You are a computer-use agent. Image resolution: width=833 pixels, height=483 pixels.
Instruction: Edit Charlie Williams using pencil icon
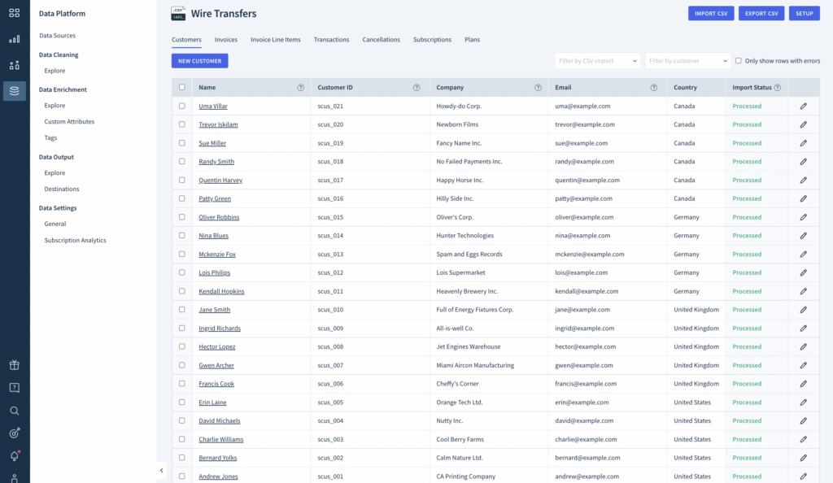coord(803,439)
